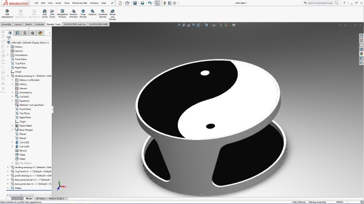
Task: Select the Plane2 tree item
Action: 23,138
